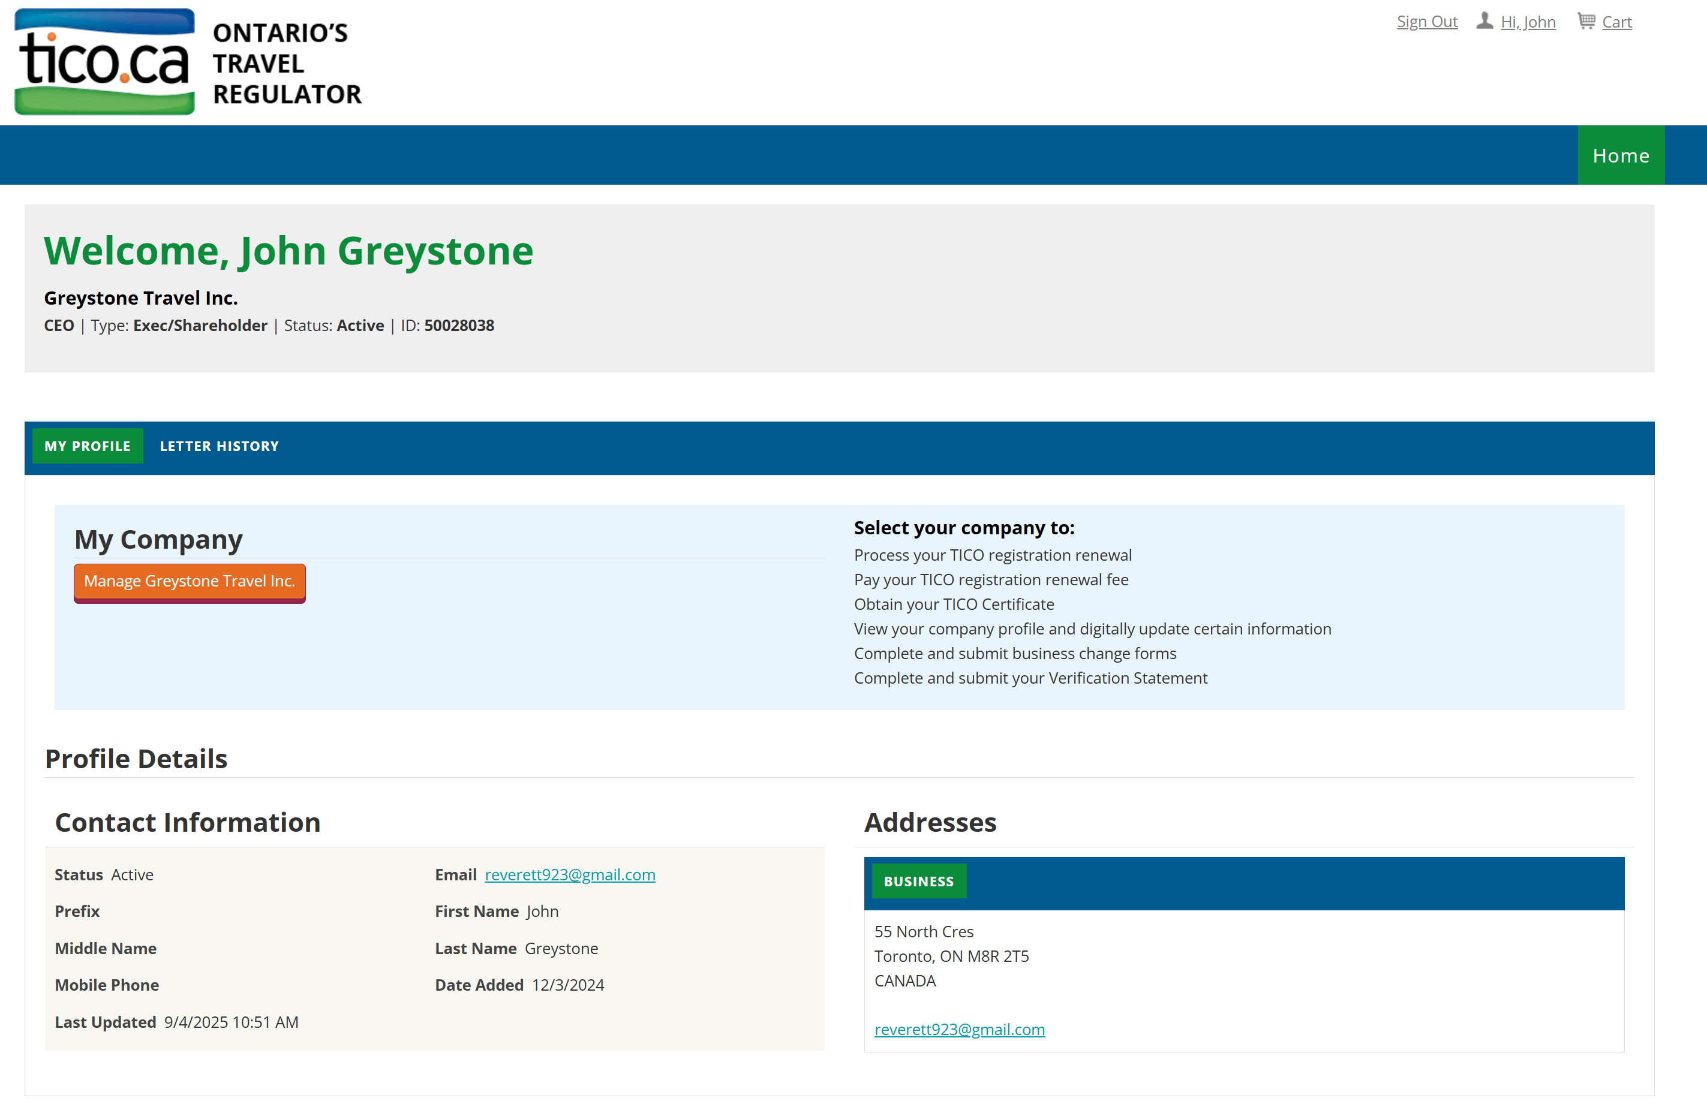1707x1119 pixels.
Task: Click the Welcome, John Greystone heading
Action: (x=288, y=250)
